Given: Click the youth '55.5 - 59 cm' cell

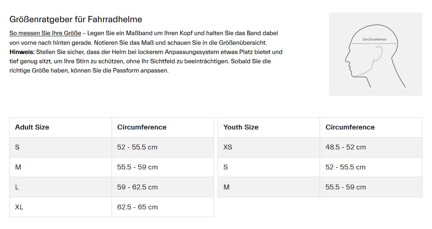Looking at the screenshot, I should [x=371, y=187].
